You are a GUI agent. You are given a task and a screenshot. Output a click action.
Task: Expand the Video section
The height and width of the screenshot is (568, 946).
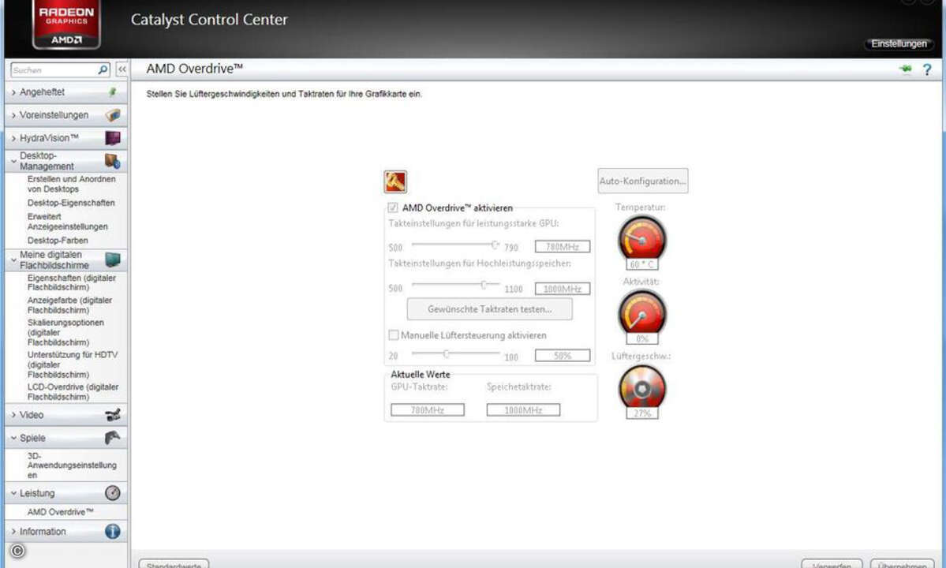point(32,415)
